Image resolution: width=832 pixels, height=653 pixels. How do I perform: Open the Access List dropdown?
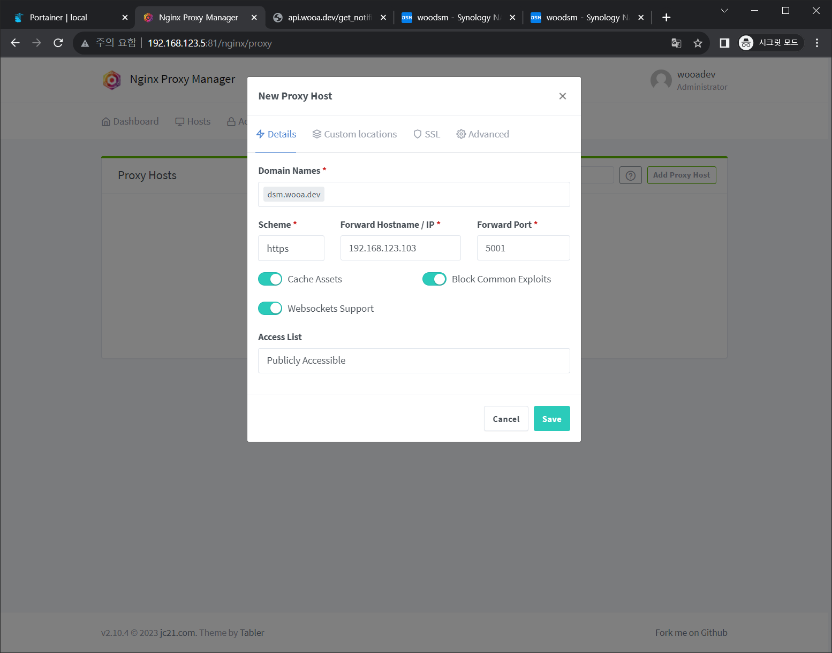414,361
